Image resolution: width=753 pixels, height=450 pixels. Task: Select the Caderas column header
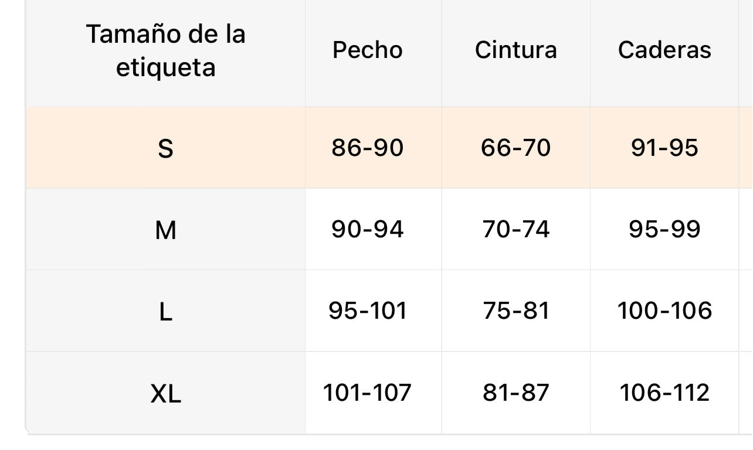tap(664, 50)
